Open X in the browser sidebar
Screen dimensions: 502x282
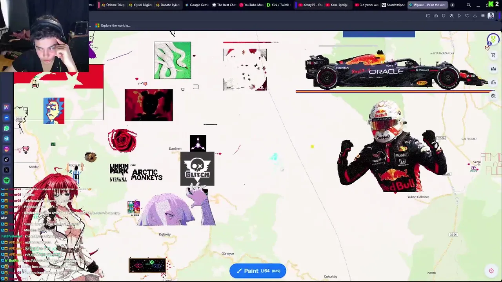click(6, 170)
